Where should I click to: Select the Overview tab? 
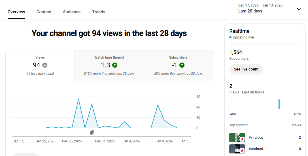coord(16,12)
